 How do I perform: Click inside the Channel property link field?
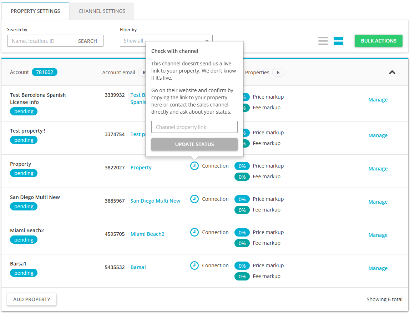(194, 127)
